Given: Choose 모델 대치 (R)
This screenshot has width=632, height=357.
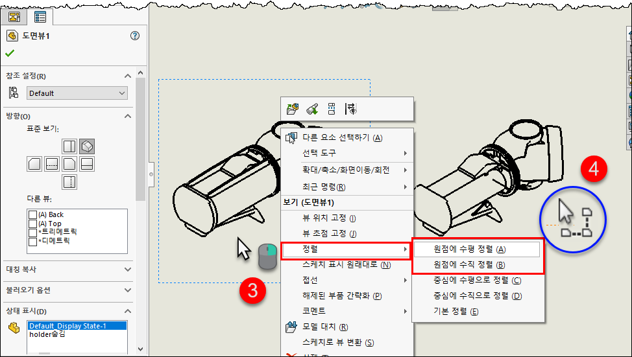Looking at the screenshot, I should 347,327.
